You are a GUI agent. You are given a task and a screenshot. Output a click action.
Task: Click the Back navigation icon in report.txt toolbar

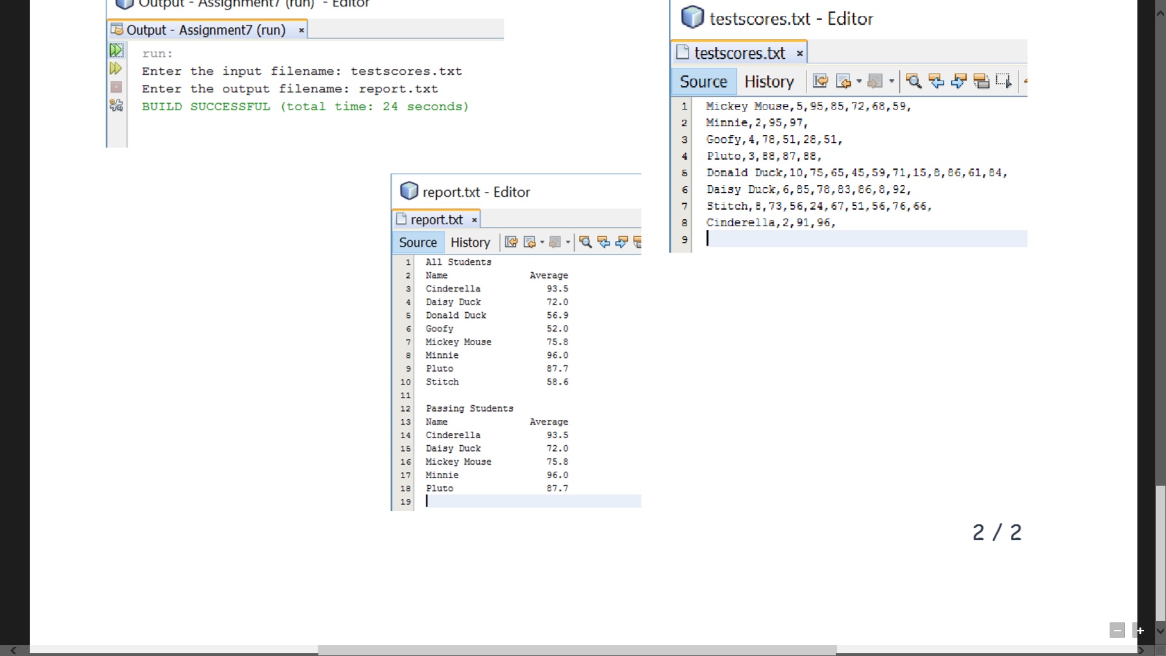click(530, 242)
